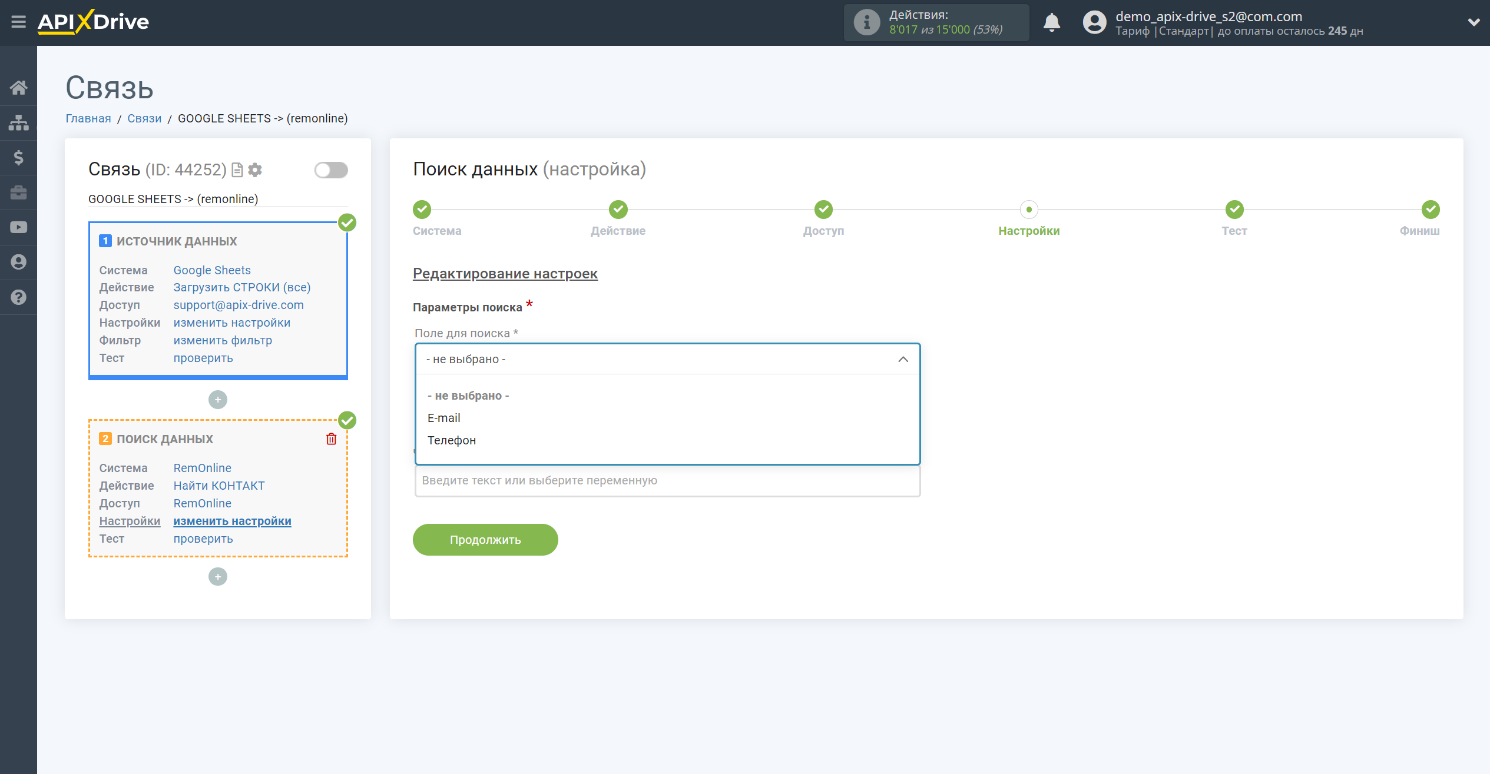The height and width of the screenshot is (774, 1490).
Task: Open the connections sitemap sidebar icon
Action: point(18,122)
